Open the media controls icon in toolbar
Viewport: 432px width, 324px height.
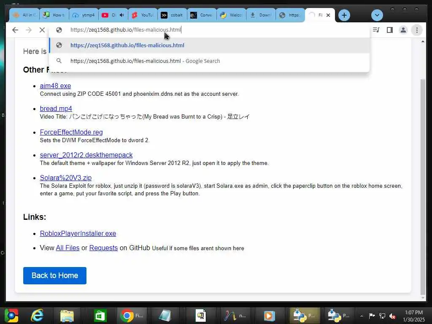[x=376, y=30]
